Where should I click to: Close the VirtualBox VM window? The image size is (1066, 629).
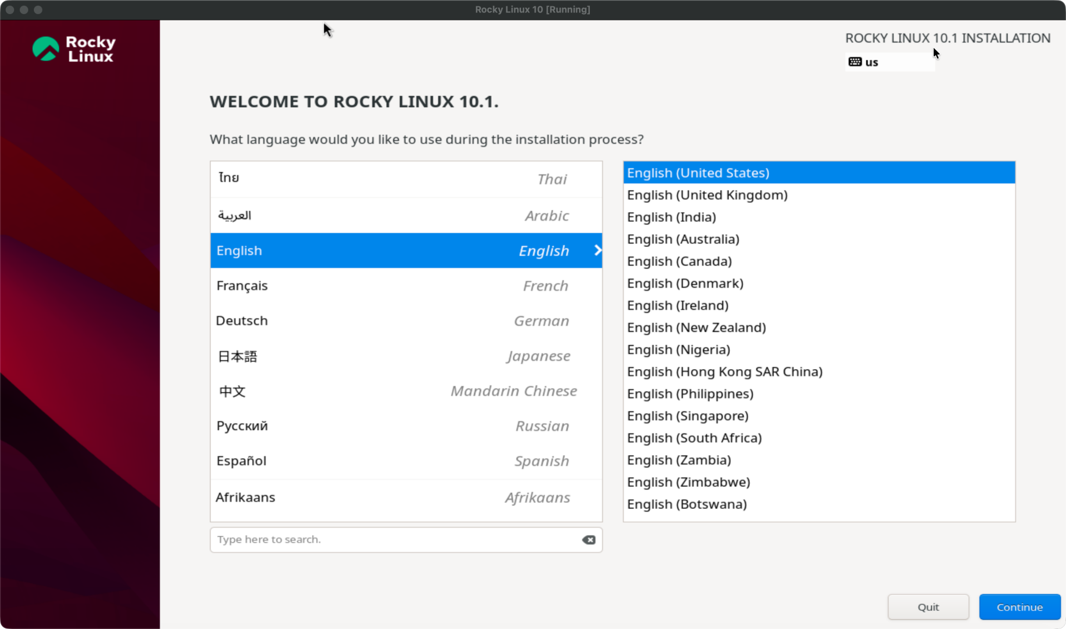(10, 9)
